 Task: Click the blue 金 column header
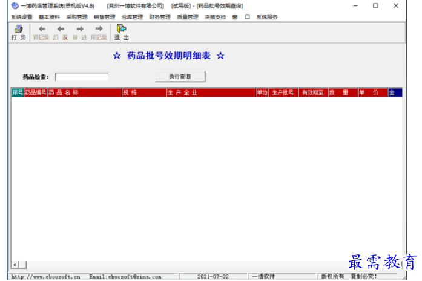pyautogui.click(x=395, y=92)
